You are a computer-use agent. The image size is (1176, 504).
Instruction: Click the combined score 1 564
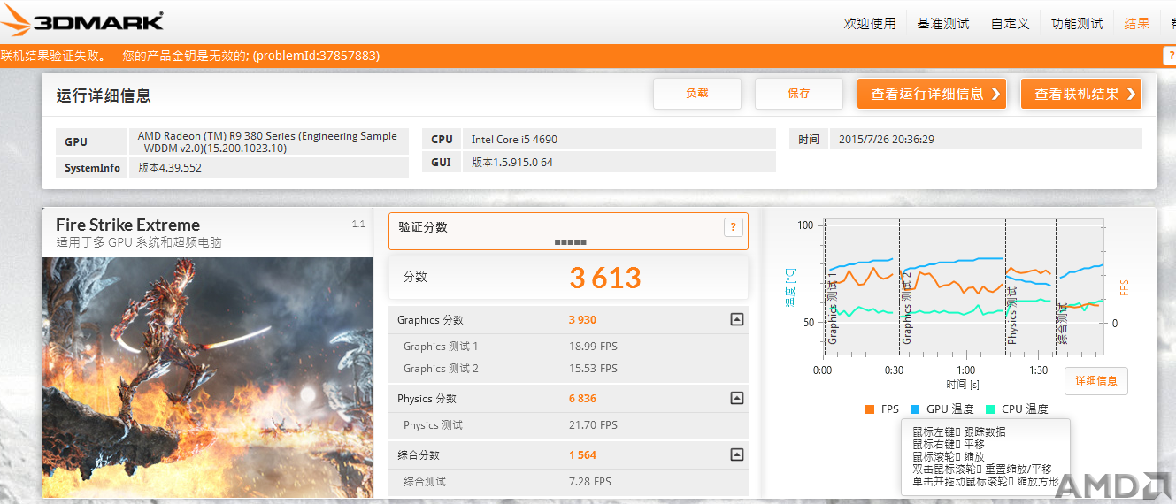pyautogui.click(x=582, y=455)
